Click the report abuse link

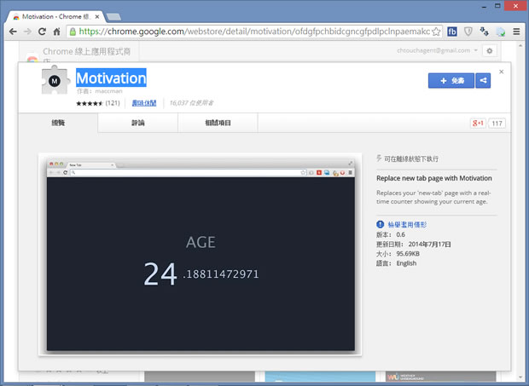pos(407,225)
